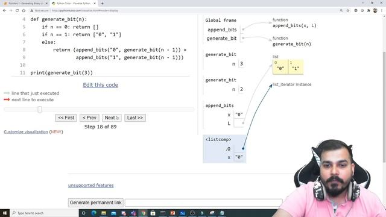The width and height of the screenshot is (386, 217).
Task: Click the print(generate_bit(3)) code line
Action: click(62, 73)
